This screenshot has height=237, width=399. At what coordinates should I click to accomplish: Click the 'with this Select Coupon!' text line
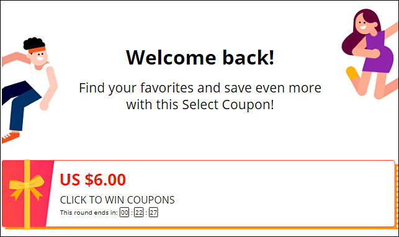200,104
